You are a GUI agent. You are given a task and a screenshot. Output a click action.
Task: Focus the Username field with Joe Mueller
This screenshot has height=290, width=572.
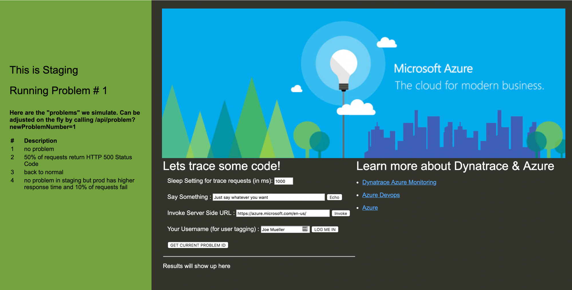(285, 229)
